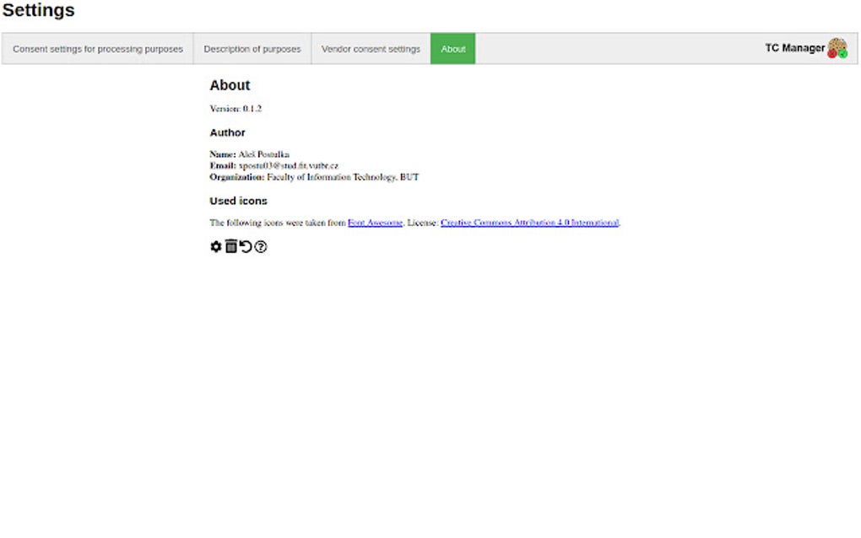Switch to Description of purposes tab
This screenshot has width=861, height=538.
tap(252, 49)
